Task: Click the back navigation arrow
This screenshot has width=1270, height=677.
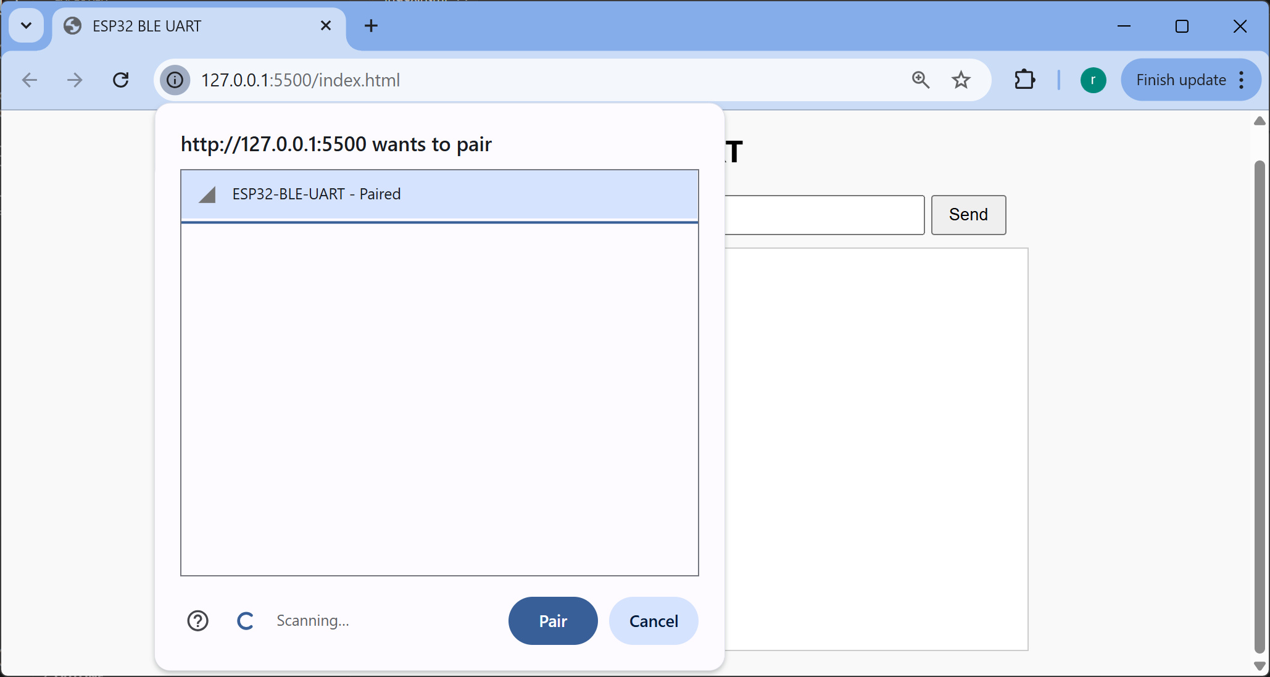Action: coord(30,80)
